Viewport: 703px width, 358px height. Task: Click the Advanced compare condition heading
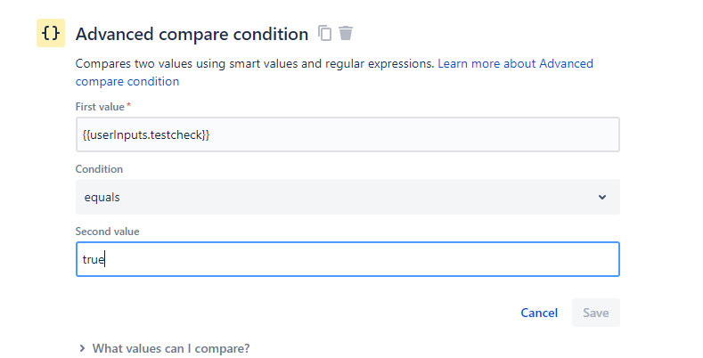click(192, 34)
